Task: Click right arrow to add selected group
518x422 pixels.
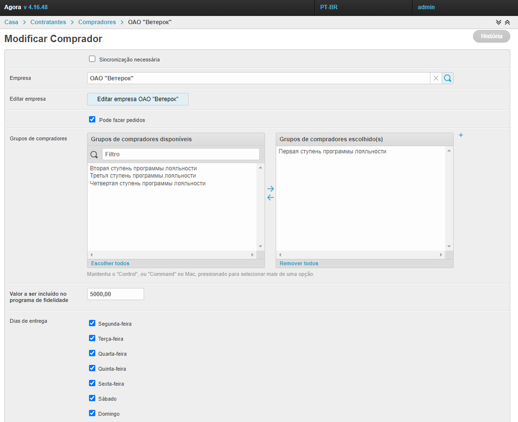Action: pos(270,188)
